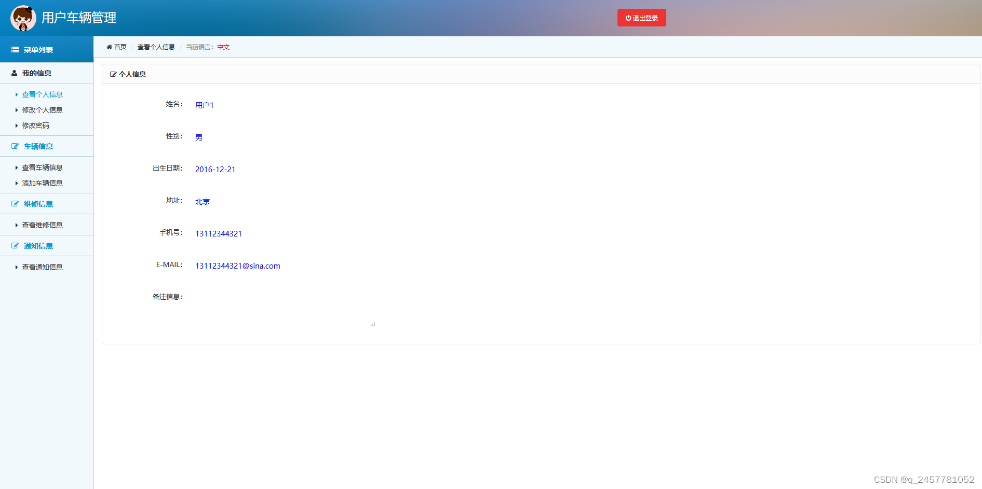982x489 pixels.
Task: Click the arrow before 修改个人信息
Action: point(17,110)
